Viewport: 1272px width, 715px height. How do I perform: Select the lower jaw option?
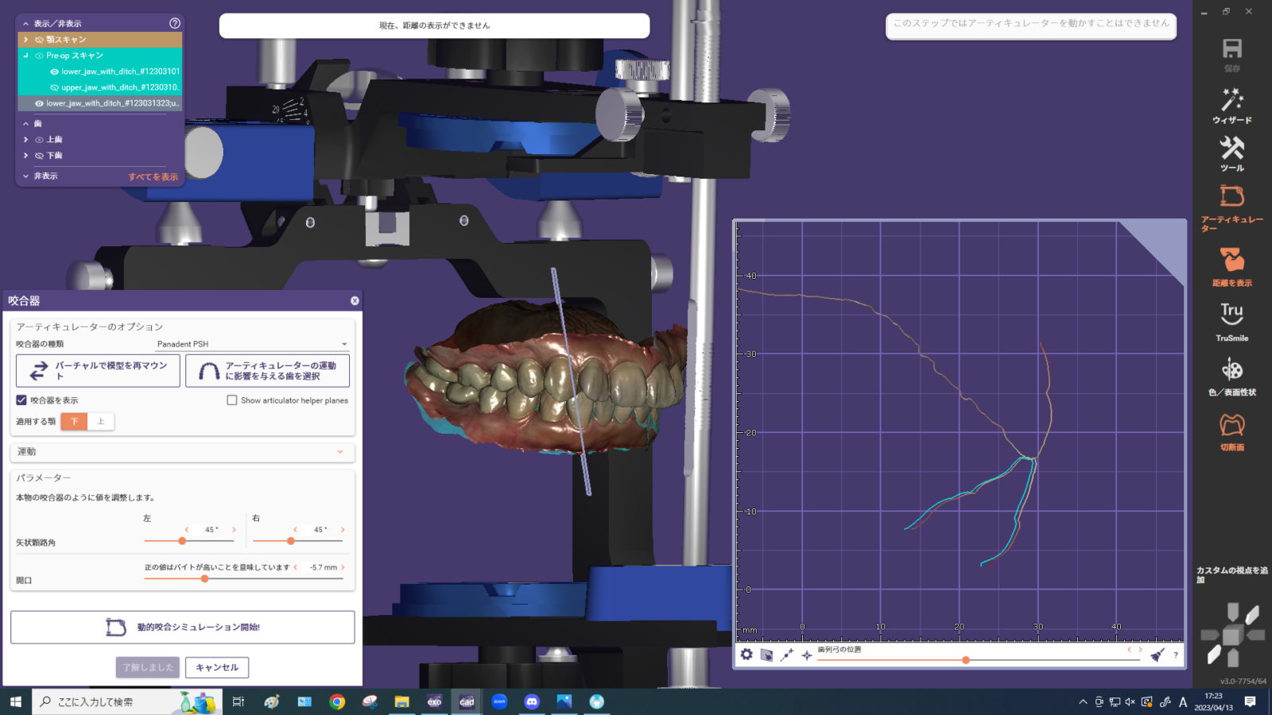[74, 422]
